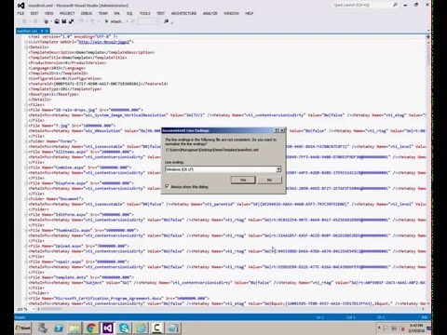Image resolution: width=447 pixels, height=335 pixels.
Task: Click No in Inconsistent Line Endings dialog
Action: click(269, 180)
